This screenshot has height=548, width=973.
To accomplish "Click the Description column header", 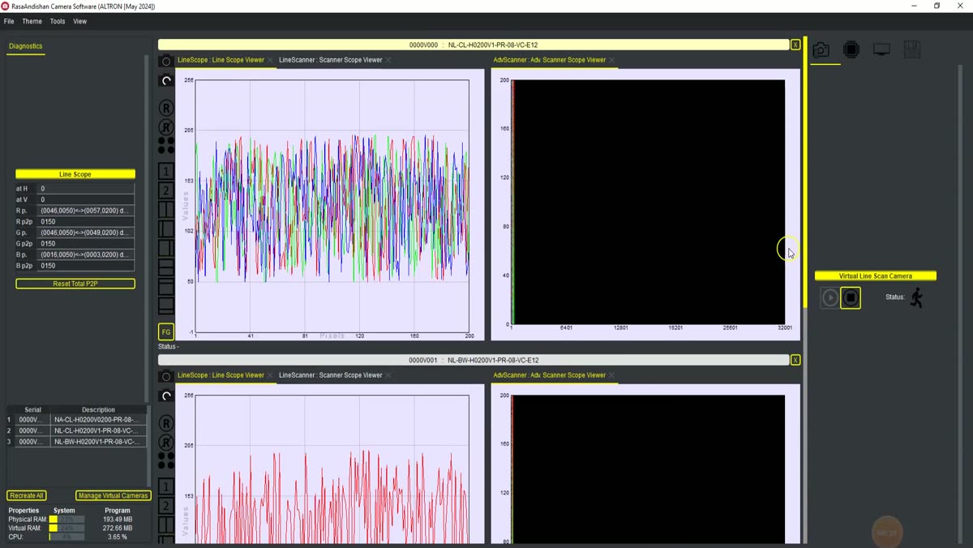I will (98, 409).
